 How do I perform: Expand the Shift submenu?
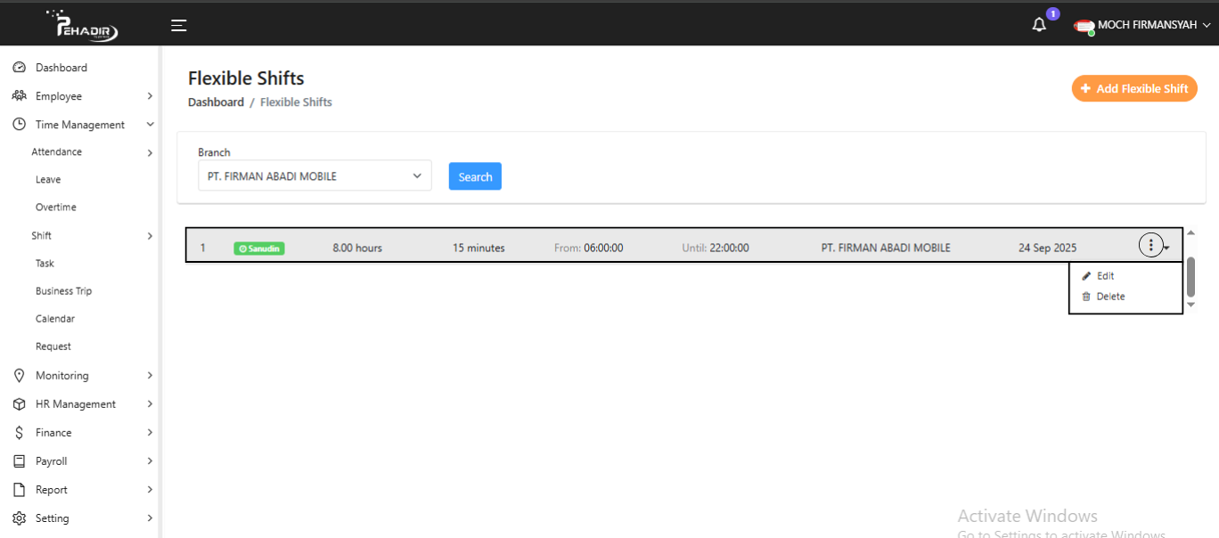pos(150,236)
